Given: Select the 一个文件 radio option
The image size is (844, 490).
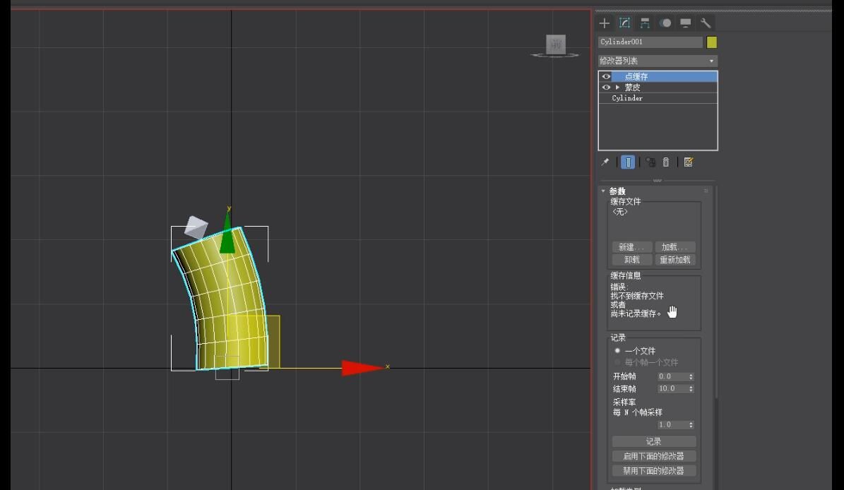Looking at the screenshot, I should click(617, 351).
